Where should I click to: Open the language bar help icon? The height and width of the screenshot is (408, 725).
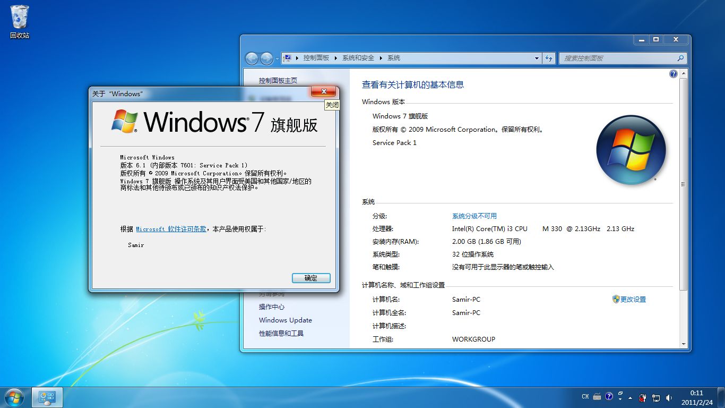609,396
